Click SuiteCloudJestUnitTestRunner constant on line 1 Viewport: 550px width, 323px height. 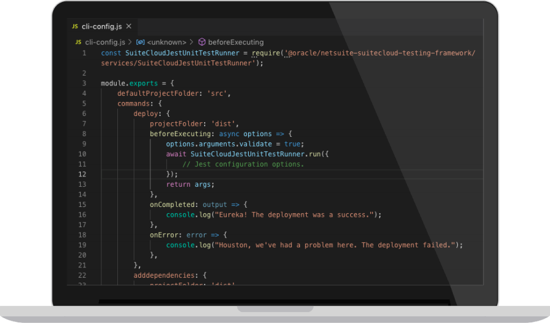[x=182, y=53]
